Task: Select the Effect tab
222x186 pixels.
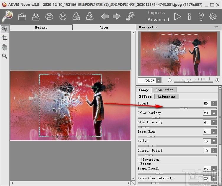Action: coord(146,97)
